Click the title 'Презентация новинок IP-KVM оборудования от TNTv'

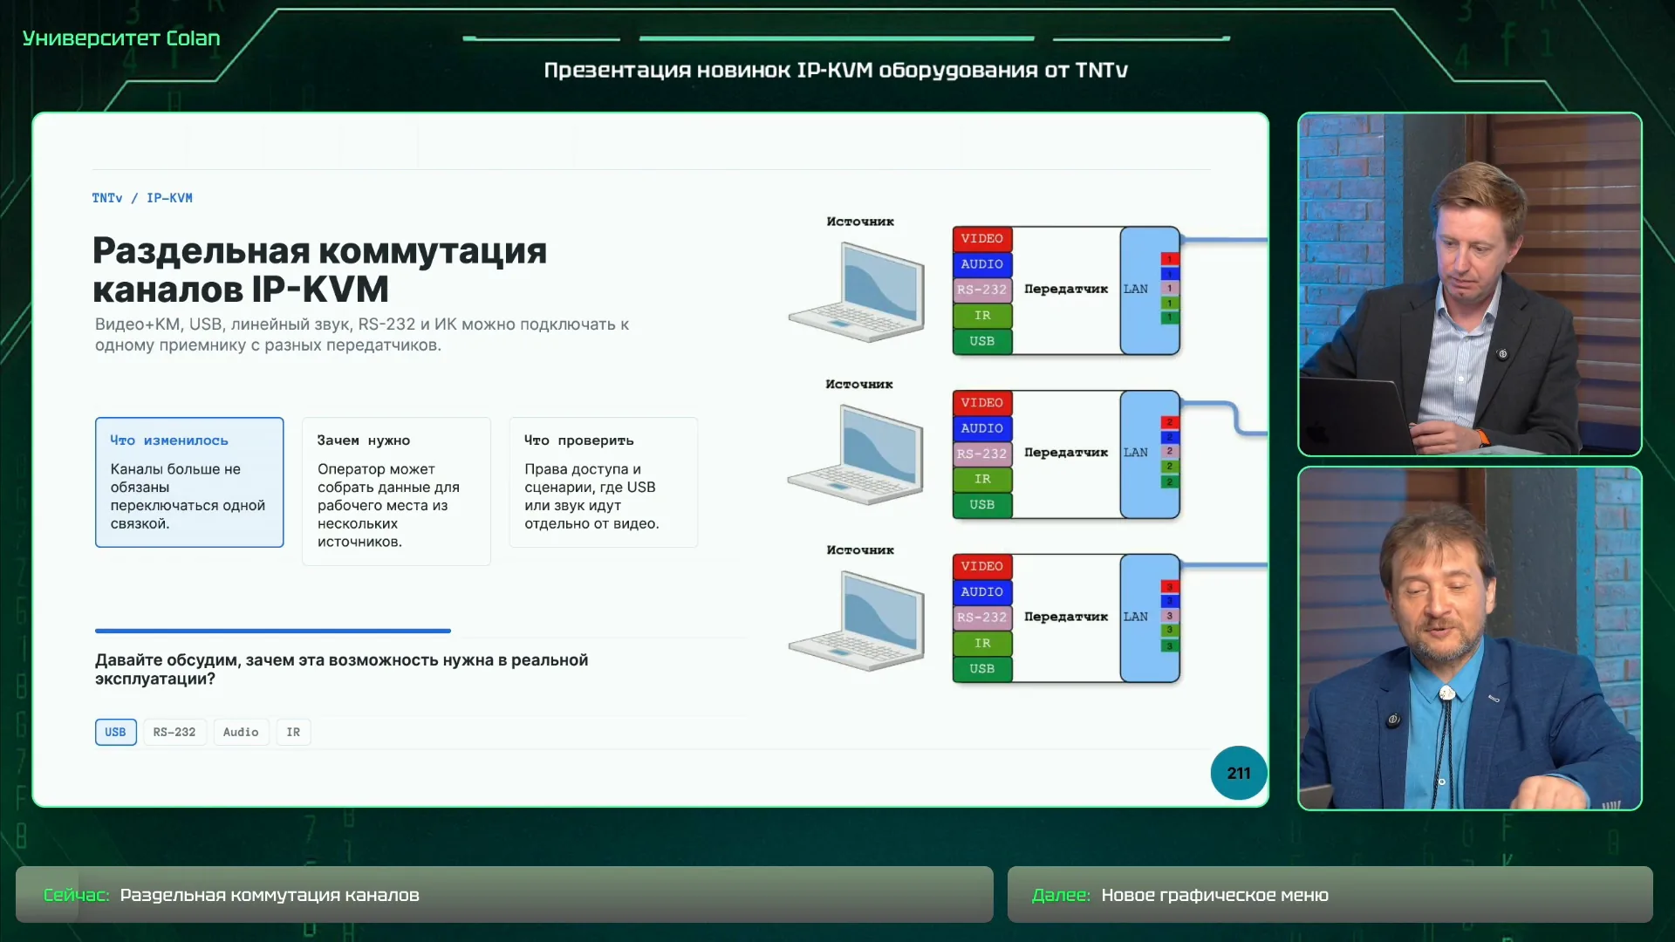coord(836,70)
